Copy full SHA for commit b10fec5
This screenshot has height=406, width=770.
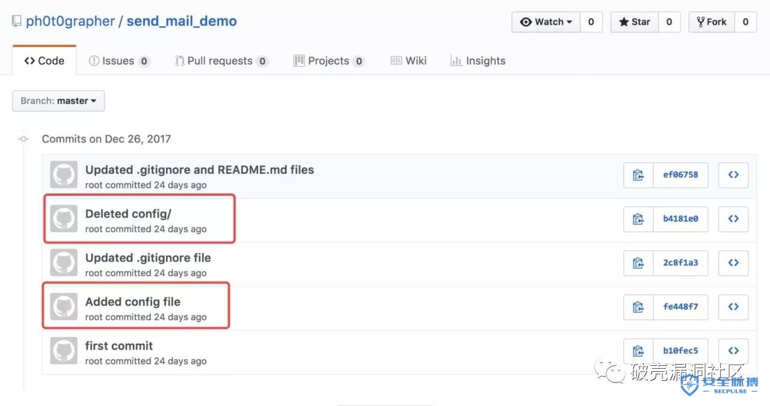click(638, 351)
